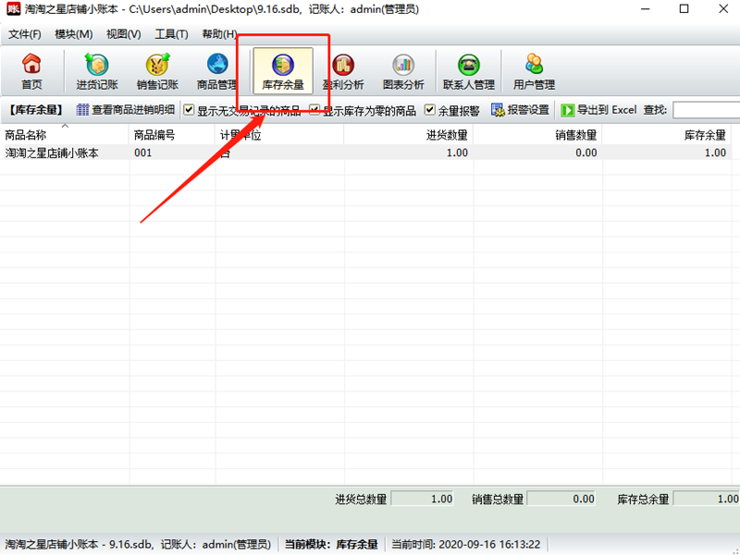740x555 pixels.
Task: Open 报警设置 alarm settings
Action: point(520,110)
